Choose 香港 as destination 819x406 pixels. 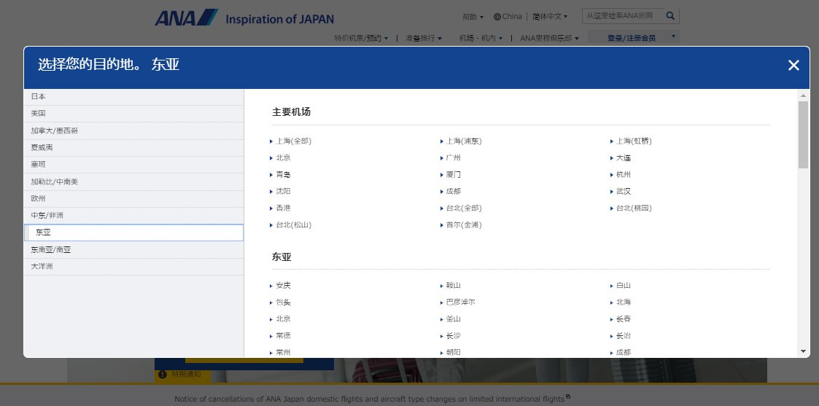(283, 208)
